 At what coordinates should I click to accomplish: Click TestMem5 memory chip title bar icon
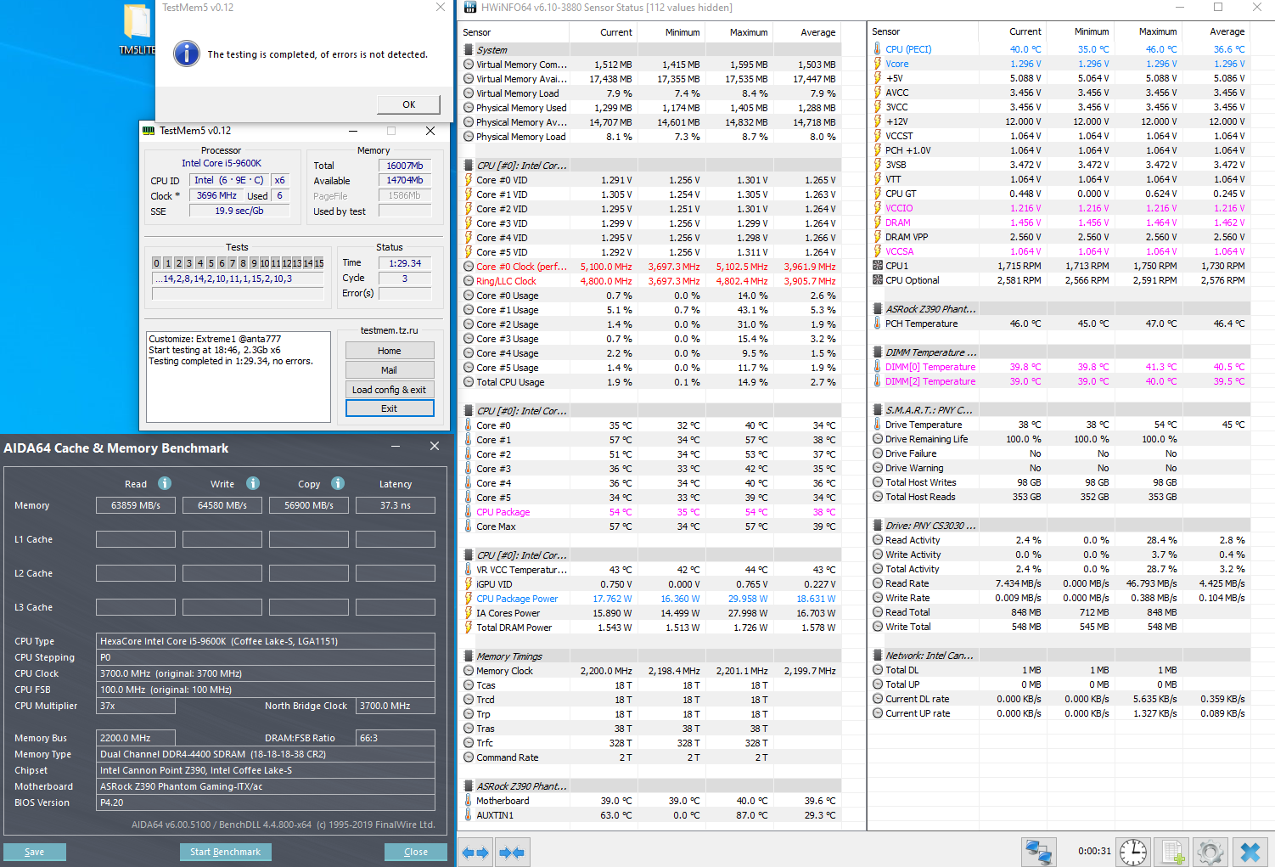click(x=149, y=131)
